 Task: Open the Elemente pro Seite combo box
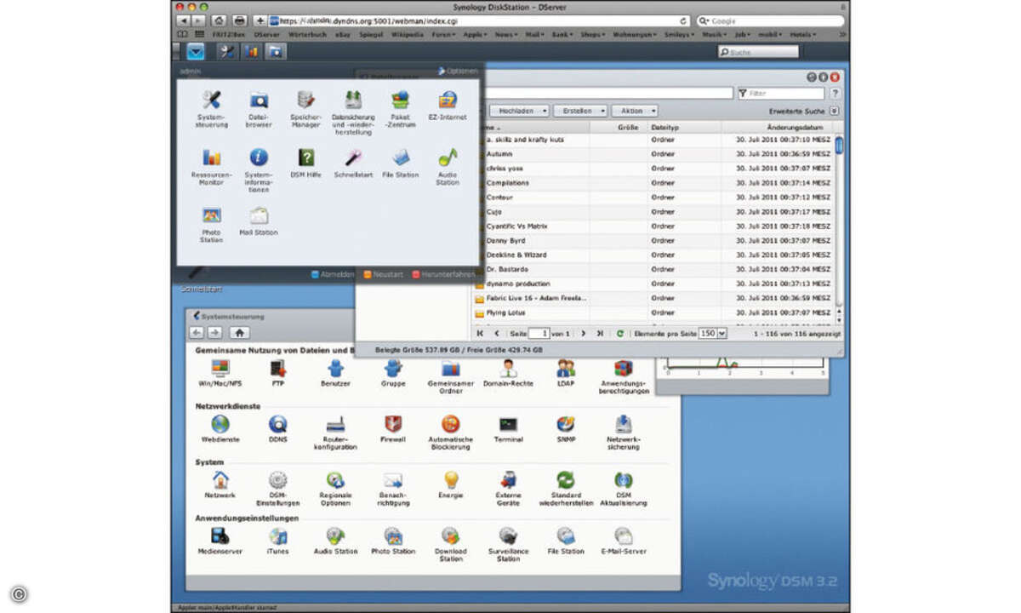click(713, 334)
